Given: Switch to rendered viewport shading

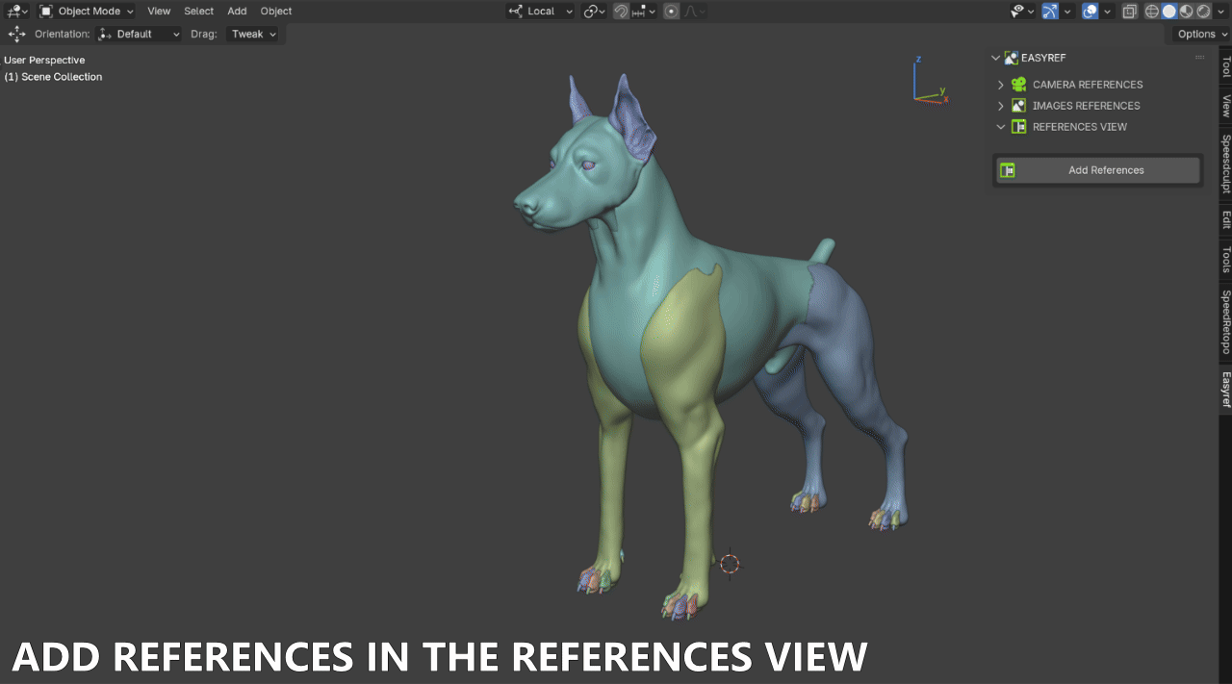Looking at the screenshot, I should (x=1203, y=11).
